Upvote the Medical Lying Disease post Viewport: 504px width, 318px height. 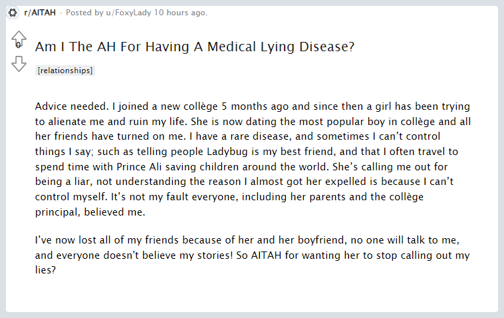[x=19, y=37]
